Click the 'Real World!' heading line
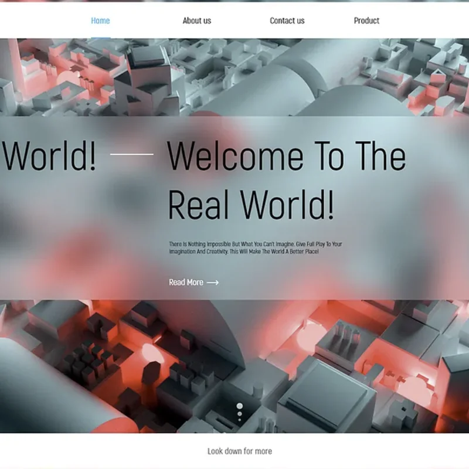Viewport: 469px width, 469px height. tap(251, 205)
